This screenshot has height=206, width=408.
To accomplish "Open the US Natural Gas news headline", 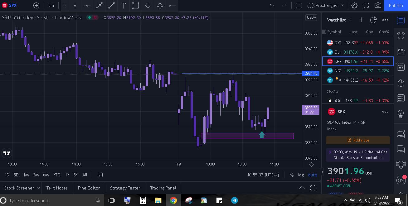I will 358,155.
